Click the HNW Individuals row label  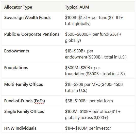(x=20, y=128)
